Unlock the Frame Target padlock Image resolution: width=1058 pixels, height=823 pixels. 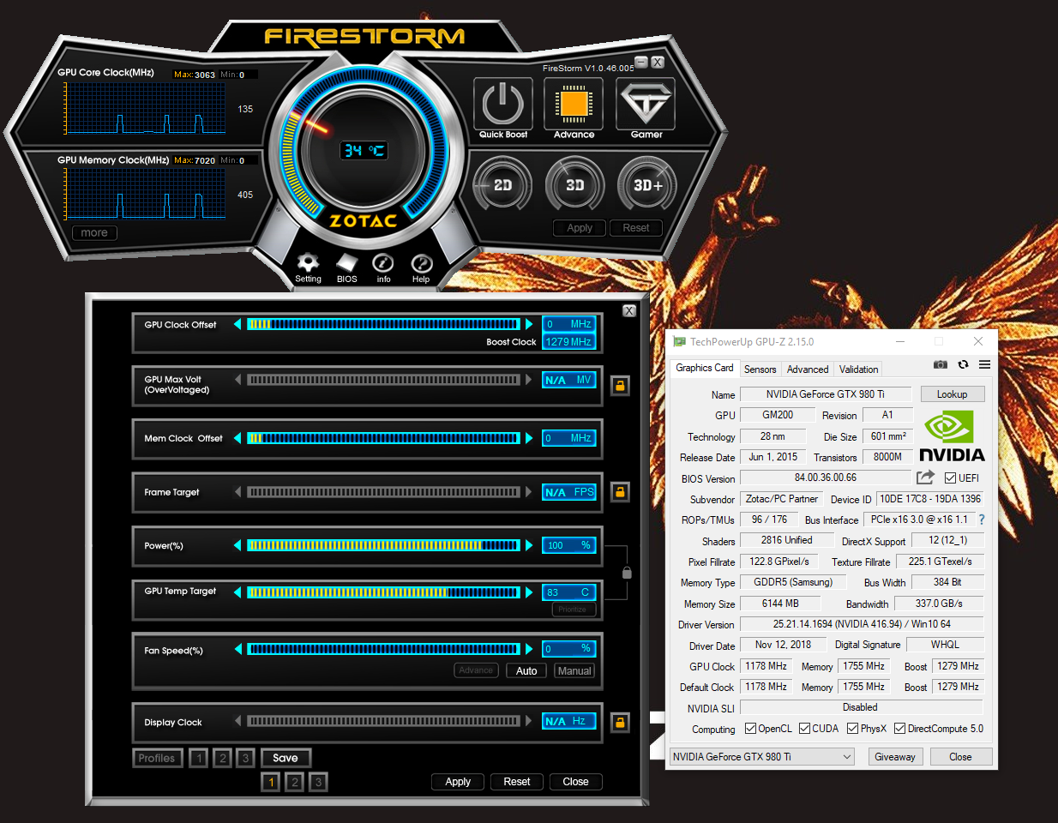tap(620, 492)
